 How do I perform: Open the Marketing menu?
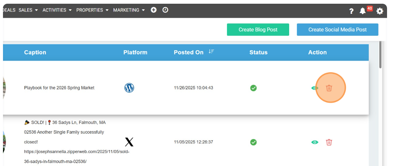(x=129, y=10)
